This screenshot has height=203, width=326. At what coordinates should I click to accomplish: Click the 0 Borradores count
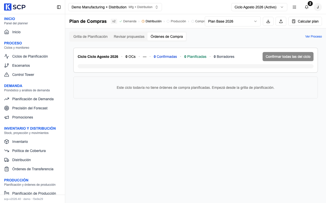click(224, 57)
